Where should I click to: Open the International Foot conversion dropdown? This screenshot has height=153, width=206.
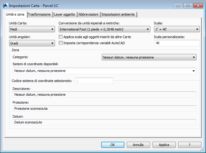[104, 29]
